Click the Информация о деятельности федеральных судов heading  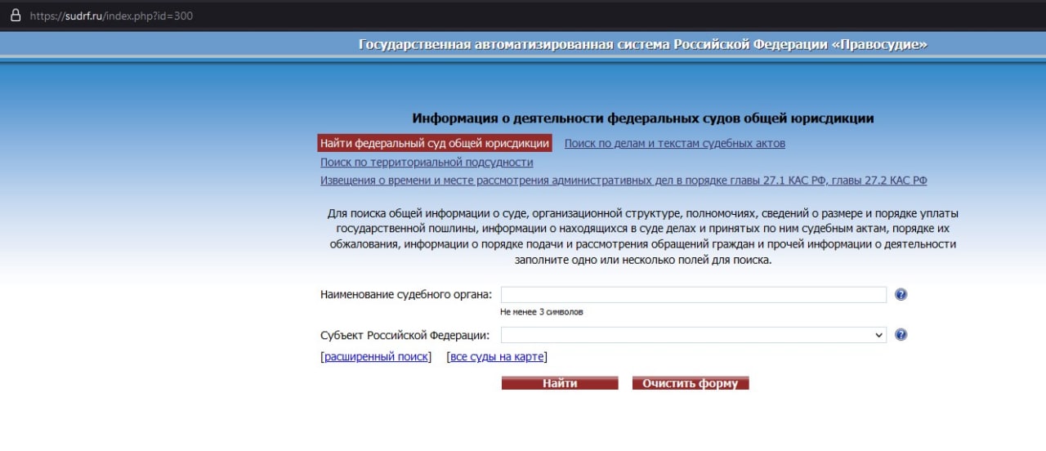click(643, 118)
